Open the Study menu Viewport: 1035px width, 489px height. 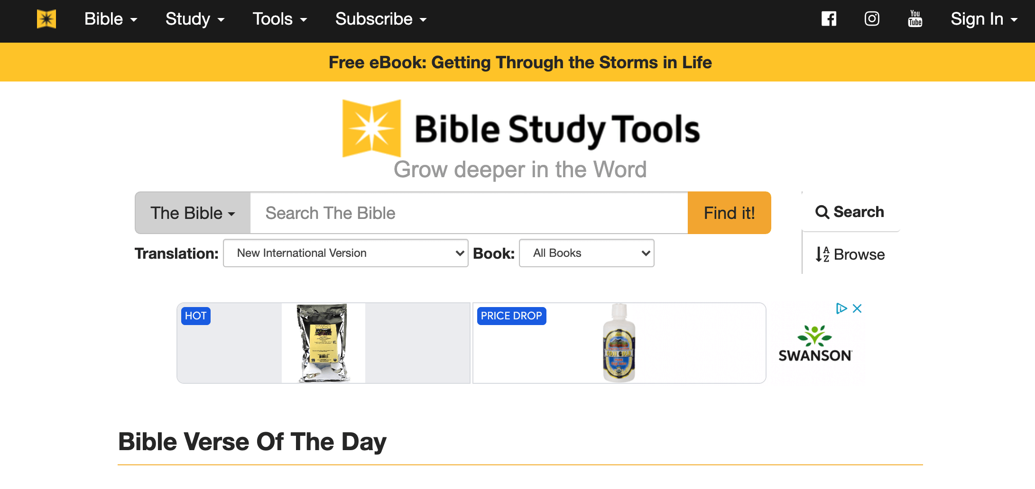(194, 19)
